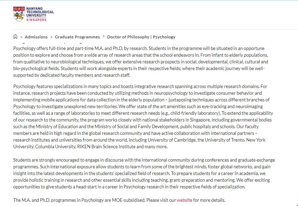Navigate to Graduate Programmes breadcrumb

pyautogui.click(x=77, y=37)
